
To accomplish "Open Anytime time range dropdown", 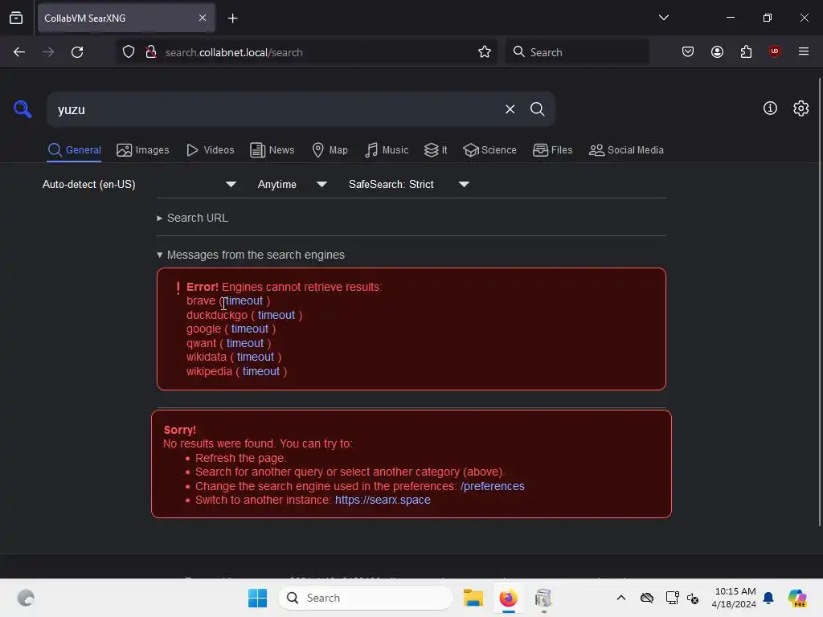I will [x=293, y=184].
